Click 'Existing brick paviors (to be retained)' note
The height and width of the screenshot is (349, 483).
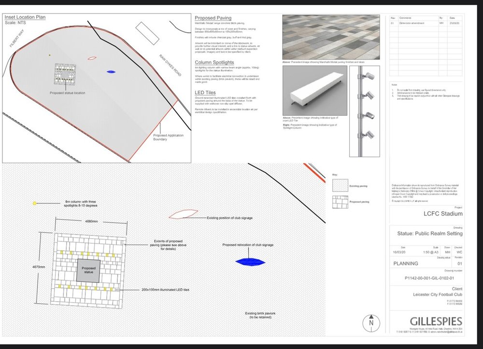tap(260, 315)
